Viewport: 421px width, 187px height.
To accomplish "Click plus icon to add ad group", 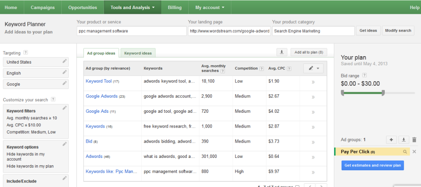I will click(391, 139).
